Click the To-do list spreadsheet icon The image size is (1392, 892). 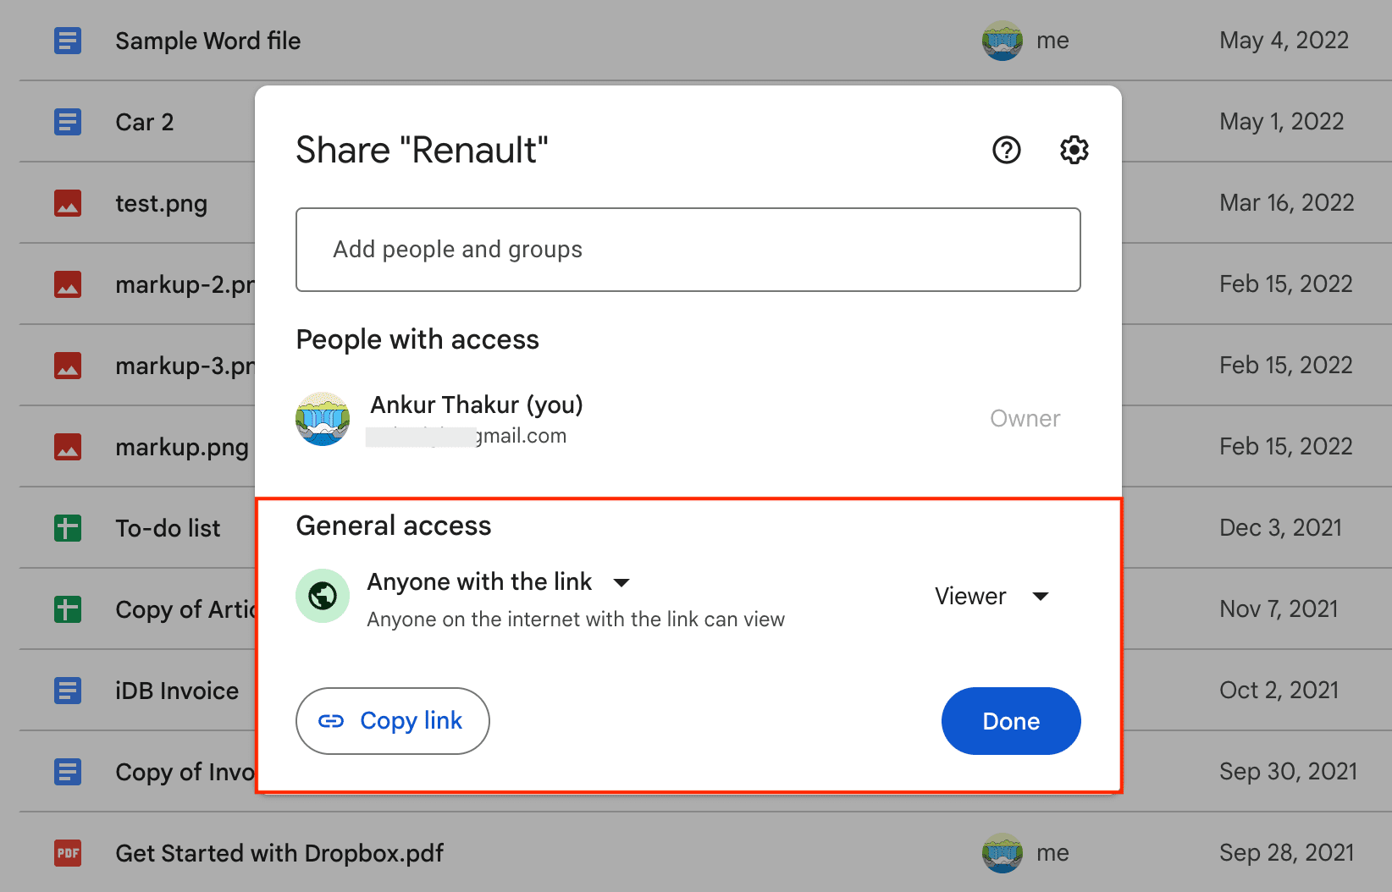click(x=68, y=528)
